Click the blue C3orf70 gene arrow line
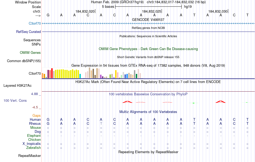The width and height of the screenshot is (255, 162). click(x=148, y=24)
